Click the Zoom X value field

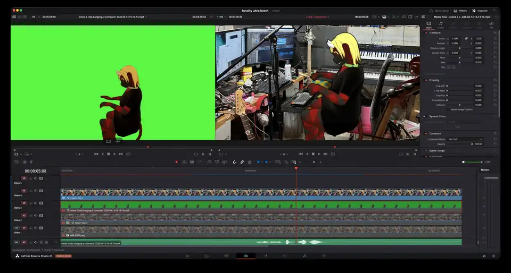(x=455, y=38)
